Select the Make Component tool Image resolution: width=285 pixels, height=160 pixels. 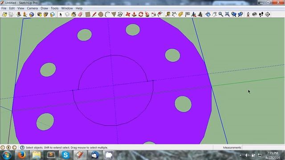tap(67, 14)
